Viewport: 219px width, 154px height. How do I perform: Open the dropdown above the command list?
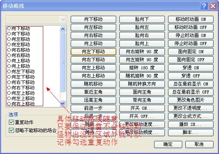(x=63, y=19)
